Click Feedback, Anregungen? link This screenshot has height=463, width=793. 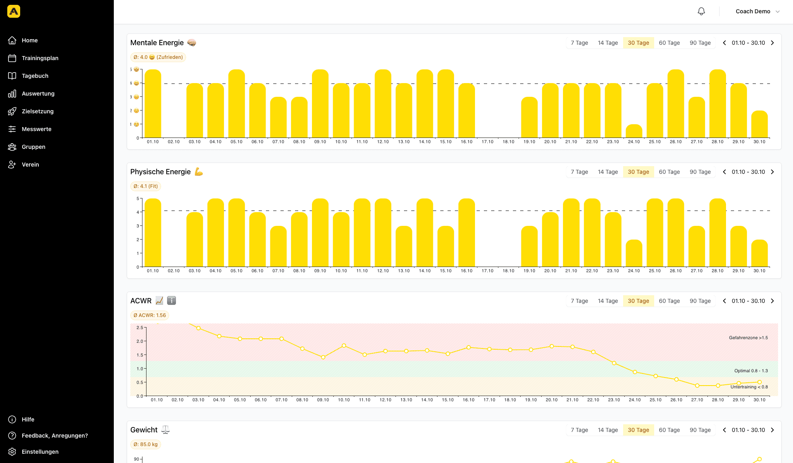[54, 436]
